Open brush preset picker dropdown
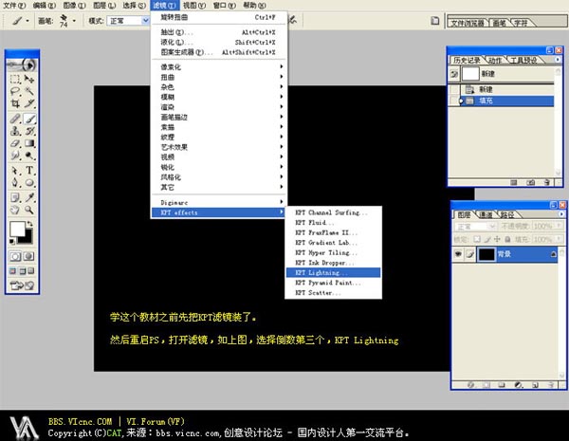 coord(74,21)
